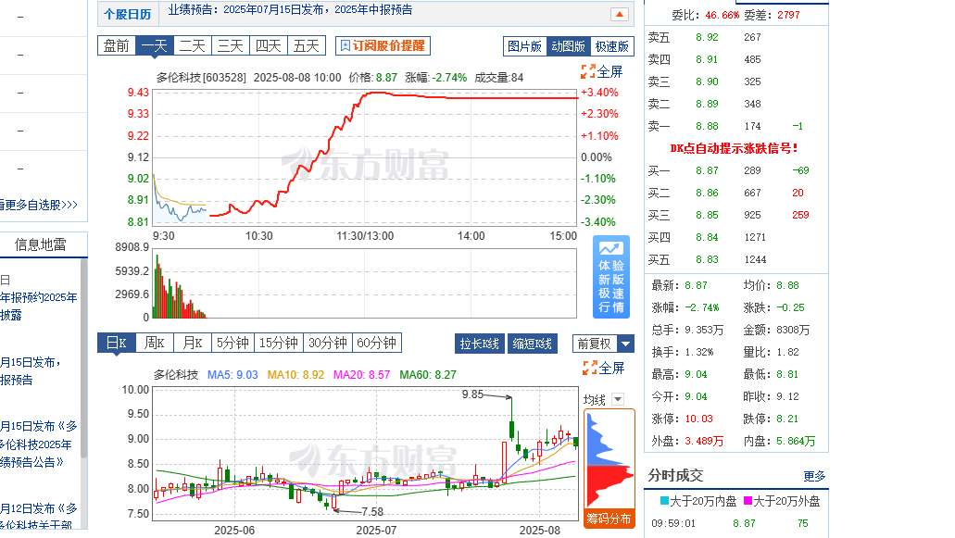Click the 看更多自选股 link

point(39,205)
